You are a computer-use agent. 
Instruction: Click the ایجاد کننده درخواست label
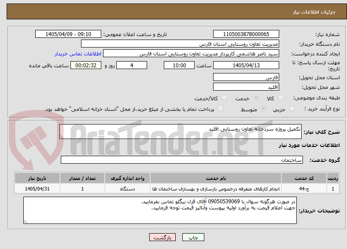(x=315, y=54)
